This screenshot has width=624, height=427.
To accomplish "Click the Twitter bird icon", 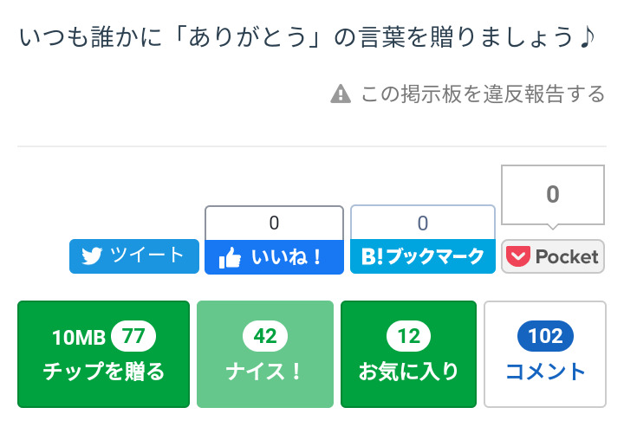I will coord(92,256).
